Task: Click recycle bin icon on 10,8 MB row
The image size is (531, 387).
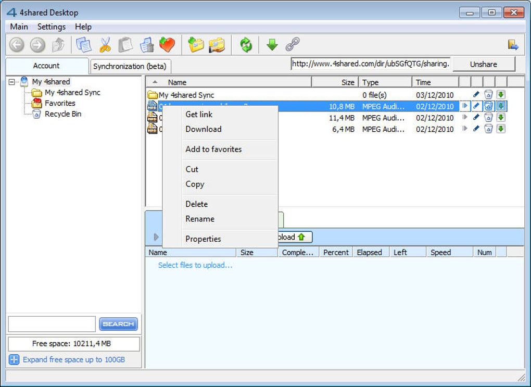Action: pyautogui.click(x=488, y=106)
